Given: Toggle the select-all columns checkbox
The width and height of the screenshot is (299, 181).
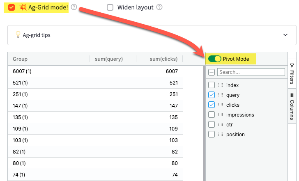Looking at the screenshot, I should click(212, 72).
